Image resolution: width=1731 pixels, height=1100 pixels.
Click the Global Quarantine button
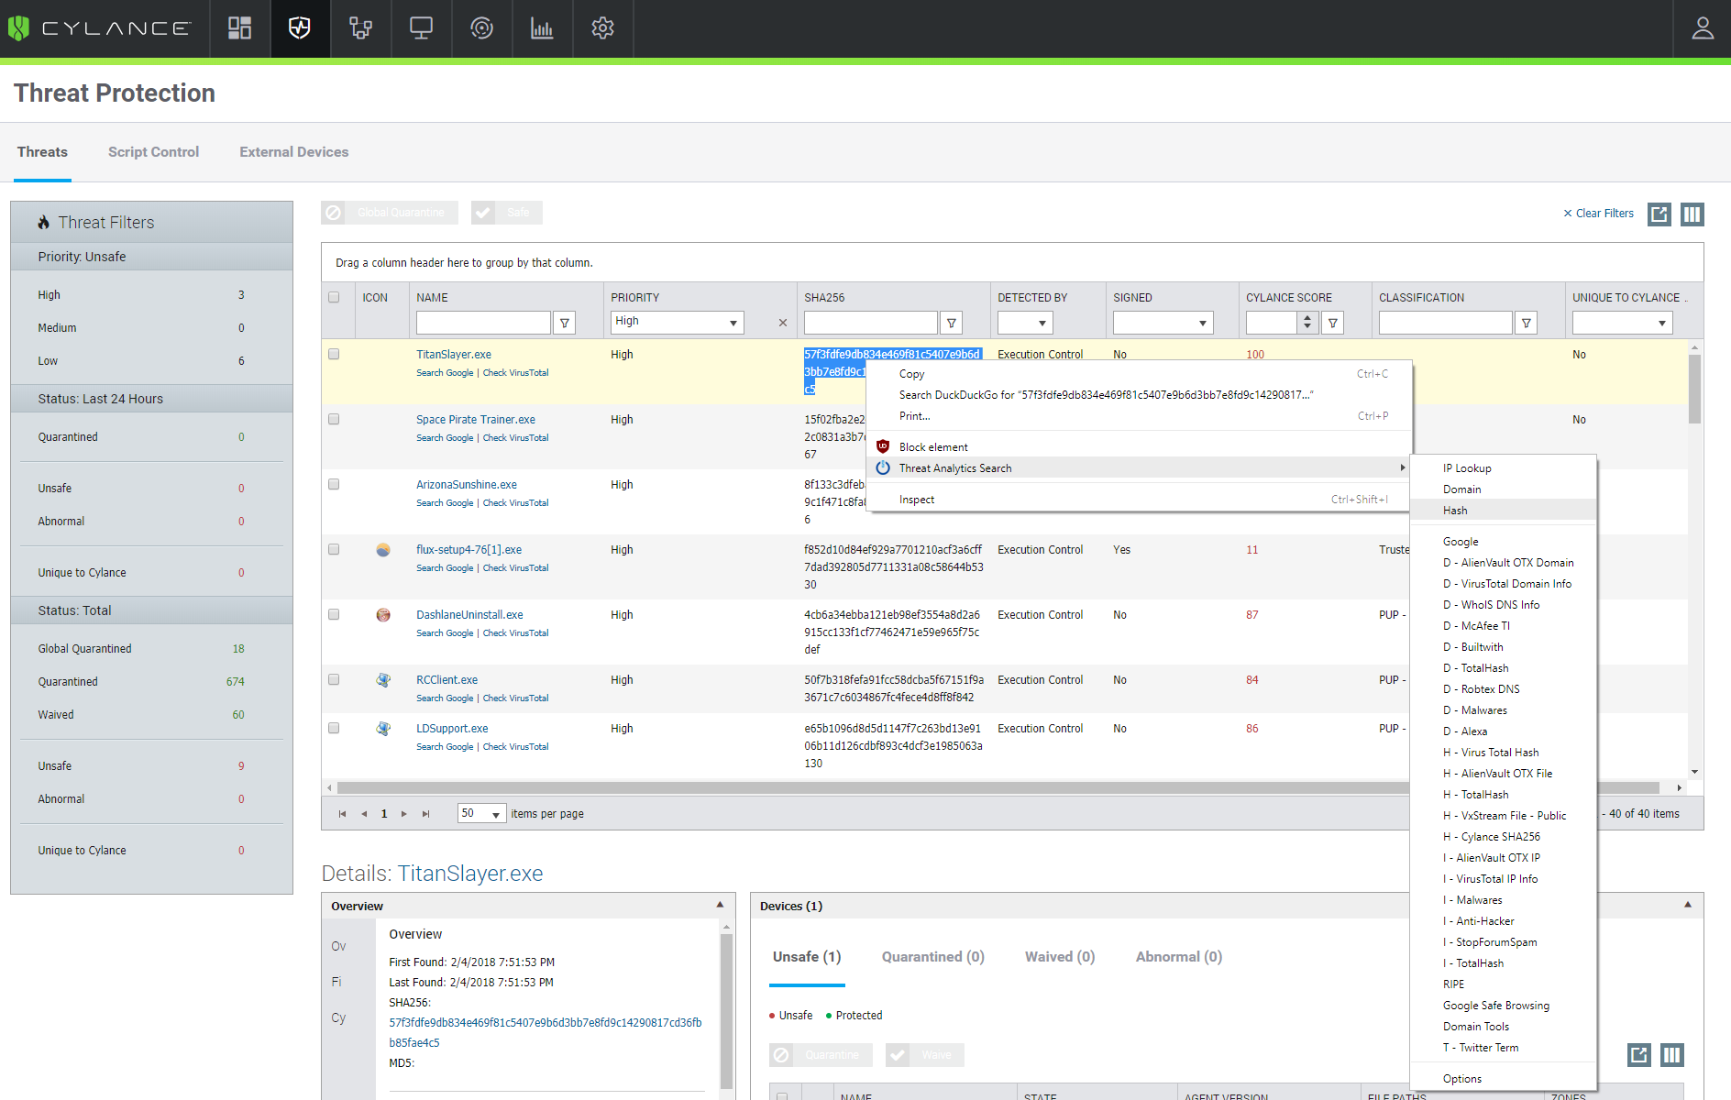pyautogui.click(x=390, y=213)
